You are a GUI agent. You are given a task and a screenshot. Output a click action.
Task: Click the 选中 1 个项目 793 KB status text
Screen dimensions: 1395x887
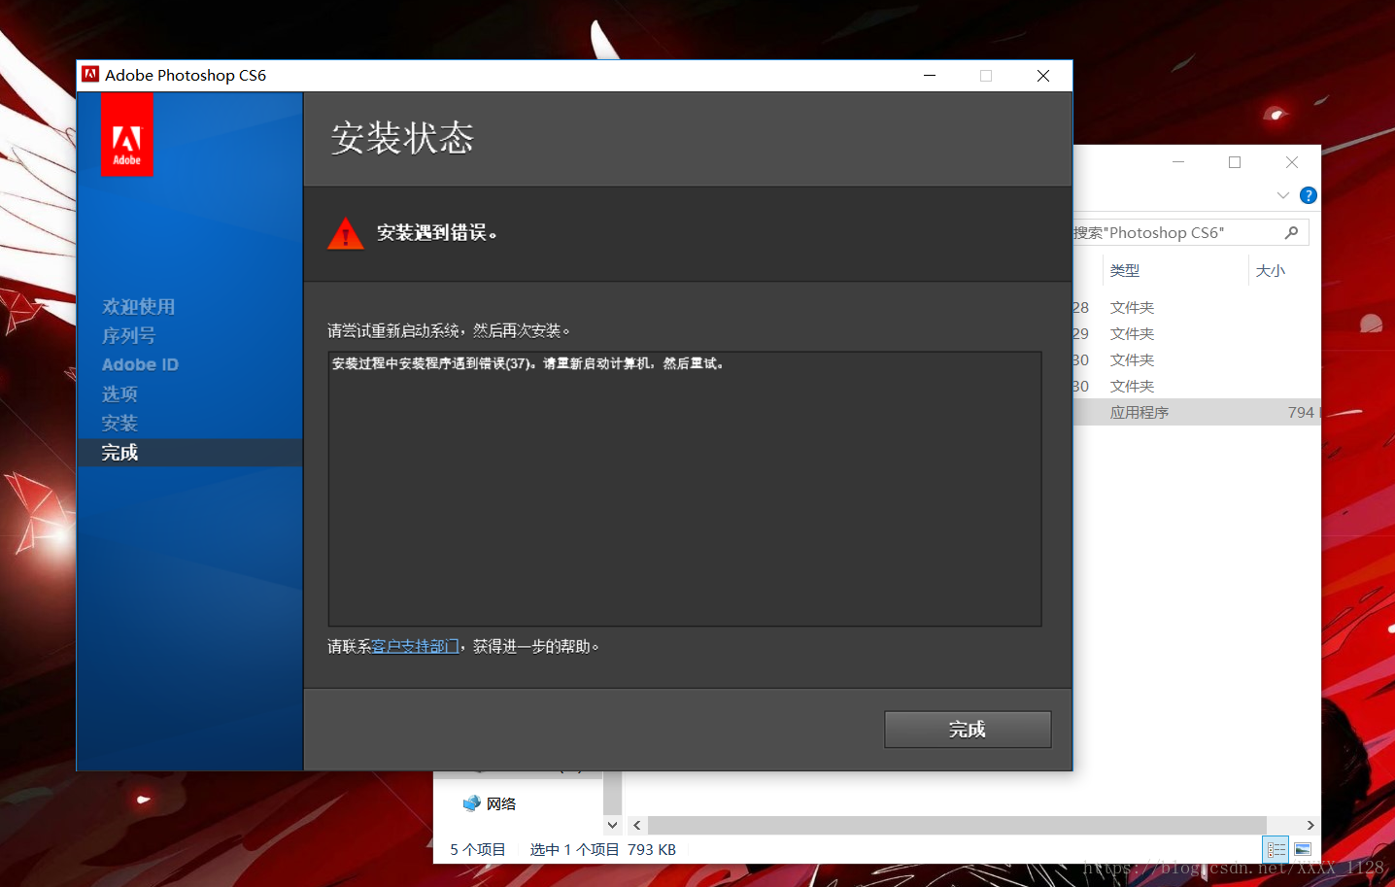coord(603,850)
